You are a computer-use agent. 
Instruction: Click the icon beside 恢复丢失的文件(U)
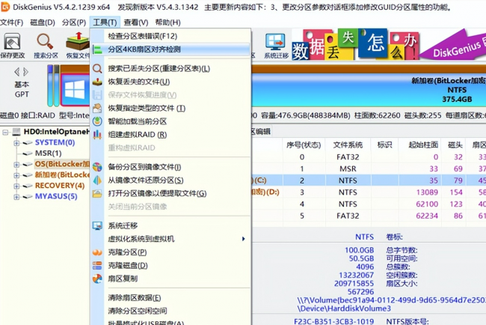point(97,82)
